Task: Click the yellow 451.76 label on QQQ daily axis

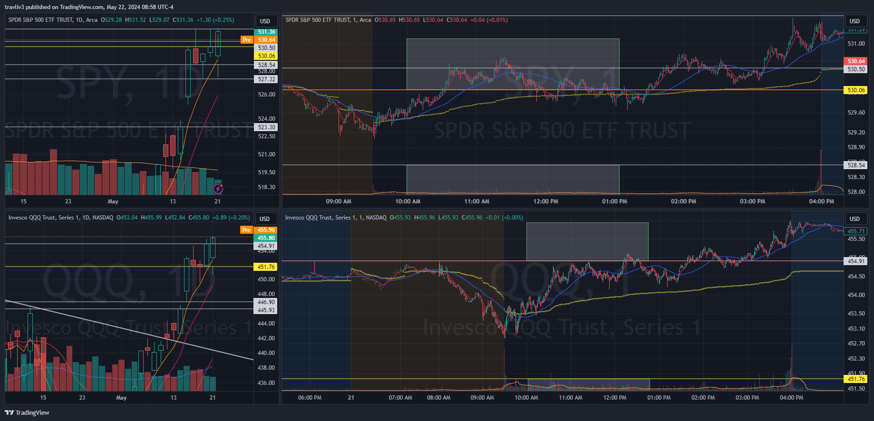Action: [x=266, y=267]
